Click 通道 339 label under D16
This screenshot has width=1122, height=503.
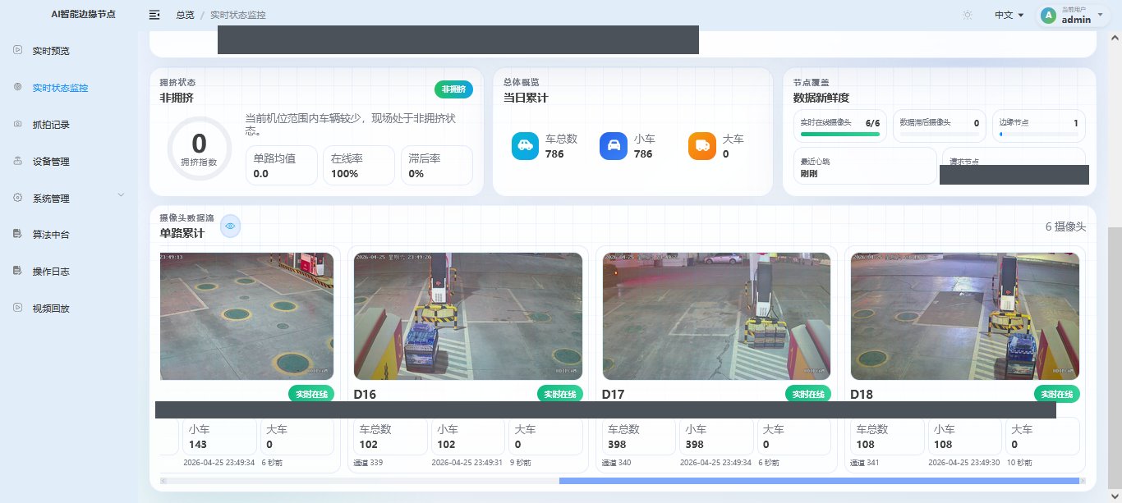tap(368, 463)
